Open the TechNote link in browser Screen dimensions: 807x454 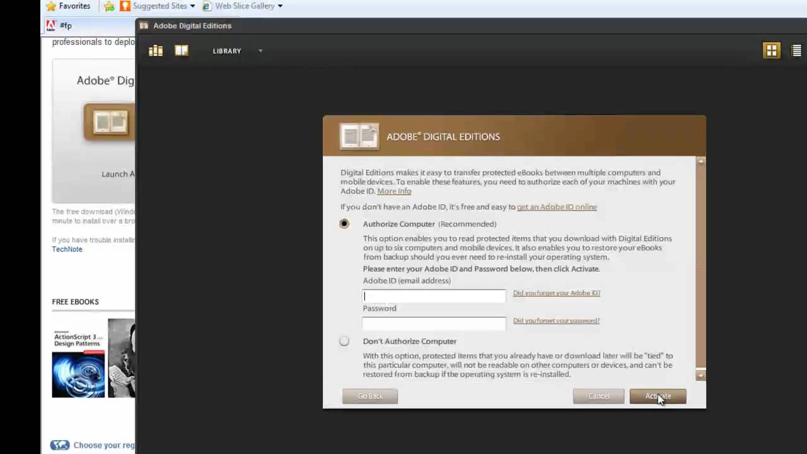pos(67,249)
